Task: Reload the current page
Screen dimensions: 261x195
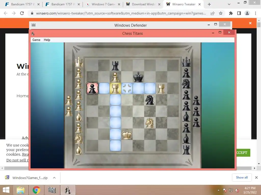Action: (22, 13)
